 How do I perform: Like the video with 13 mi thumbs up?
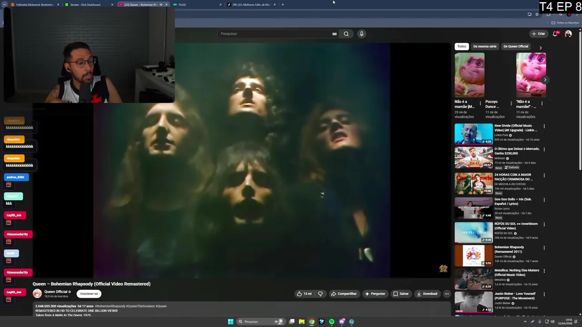[x=304, y=294]
